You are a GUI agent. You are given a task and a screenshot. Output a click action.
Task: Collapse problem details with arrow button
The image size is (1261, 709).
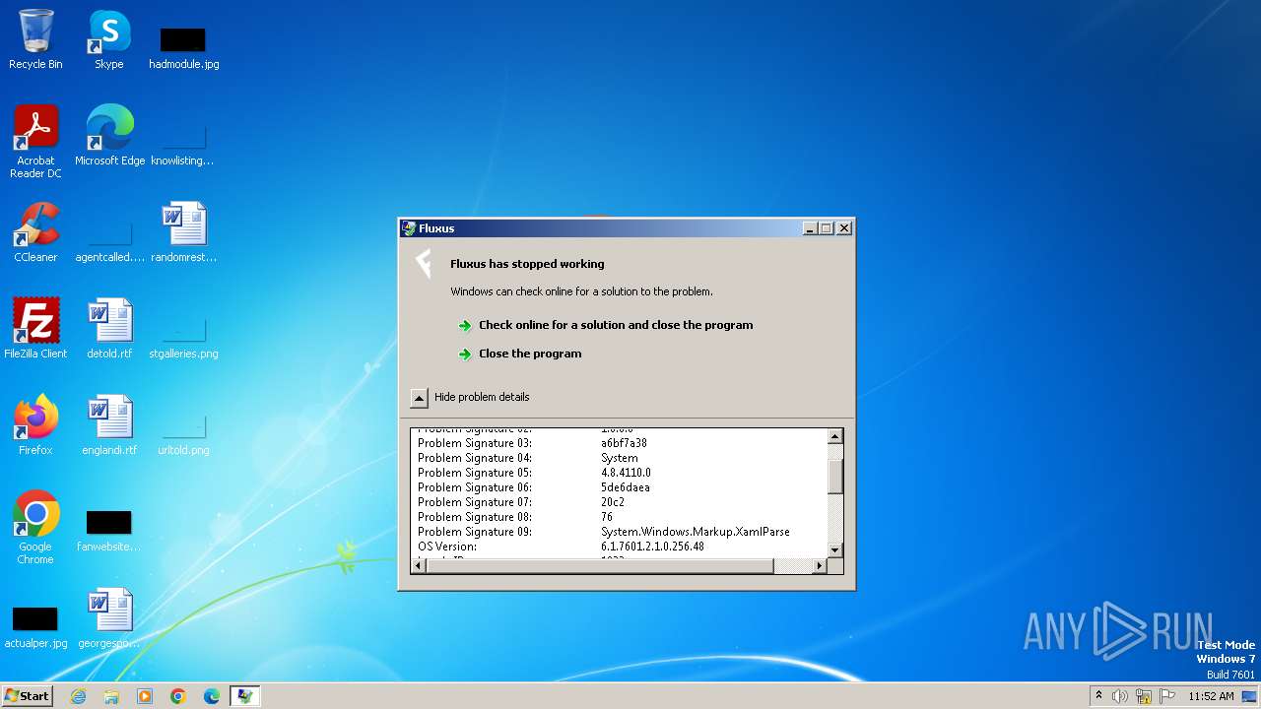(x=419, y=398)
